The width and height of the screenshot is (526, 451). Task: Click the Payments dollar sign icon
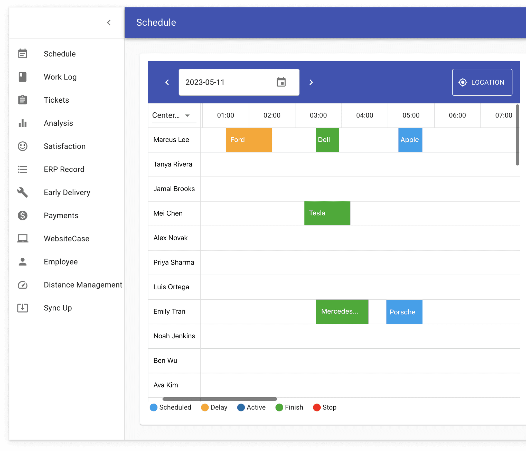click(23, 215)
